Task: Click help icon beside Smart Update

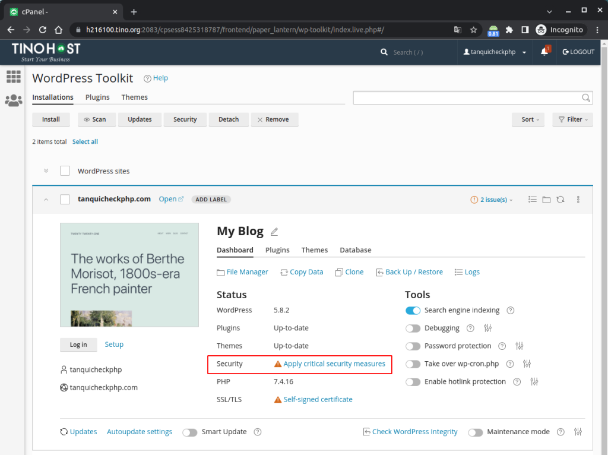Action: [x=258, y=432]
